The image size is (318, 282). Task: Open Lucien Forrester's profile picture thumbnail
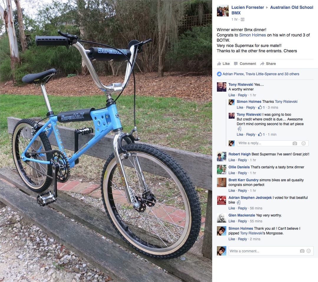click(223, 11)
